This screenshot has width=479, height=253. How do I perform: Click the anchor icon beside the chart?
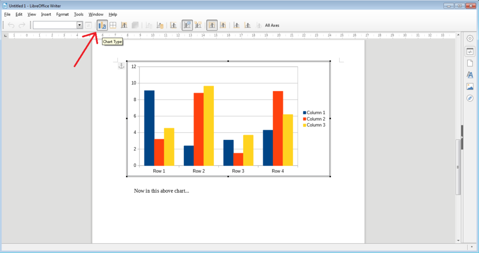click(121, 66)
